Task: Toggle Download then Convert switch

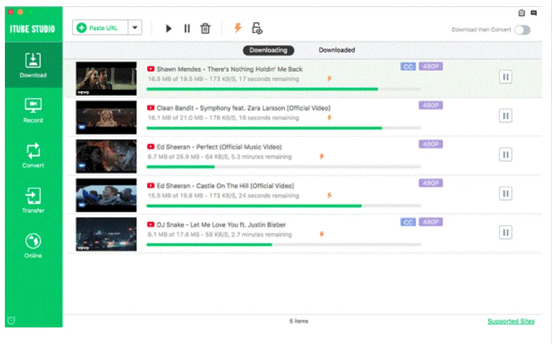Action: (x=522, y=30)
